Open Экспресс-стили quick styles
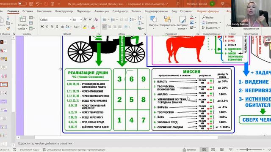271x152 pixels. point(183,22)
